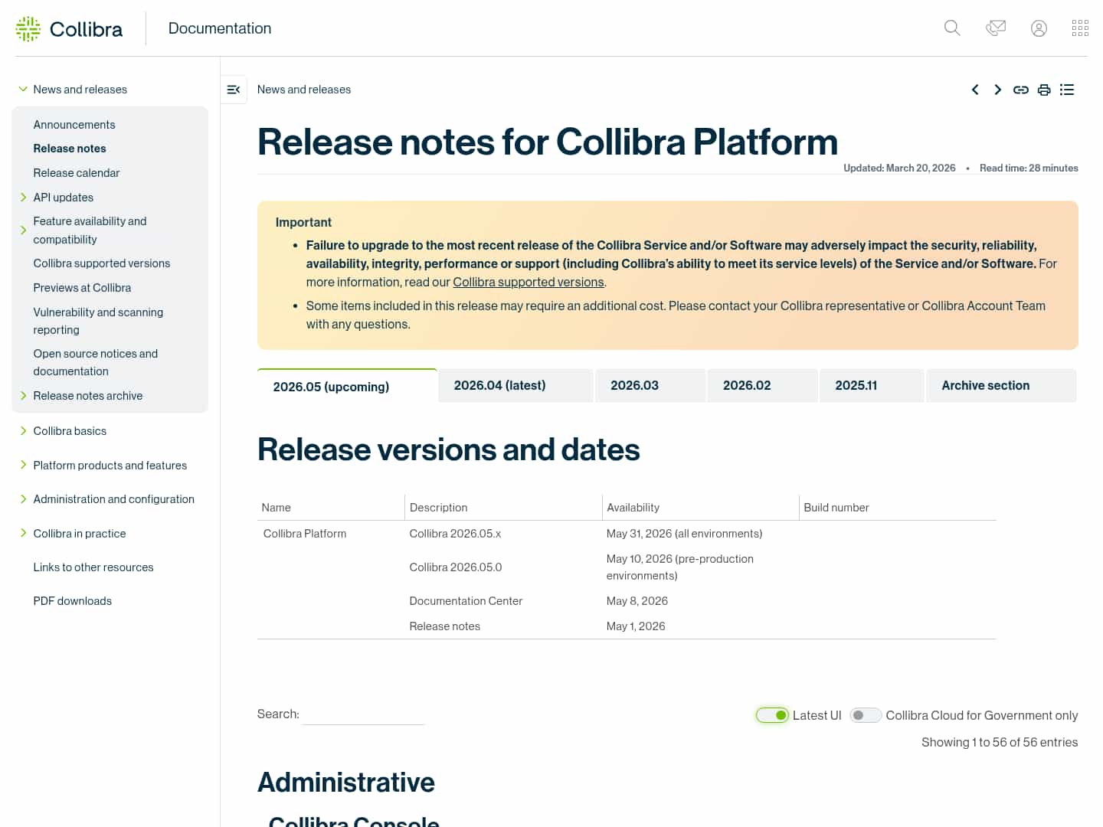This screenshot has height=827, width=1103.
Task: Open the table of contents list icon
Action: click(x=1067, y=90)
